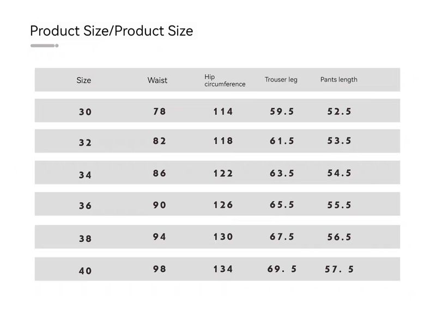Click the grey underline bar beneath the title
Image resolution: width=436 pixels, height=312 pixels.
44,46
